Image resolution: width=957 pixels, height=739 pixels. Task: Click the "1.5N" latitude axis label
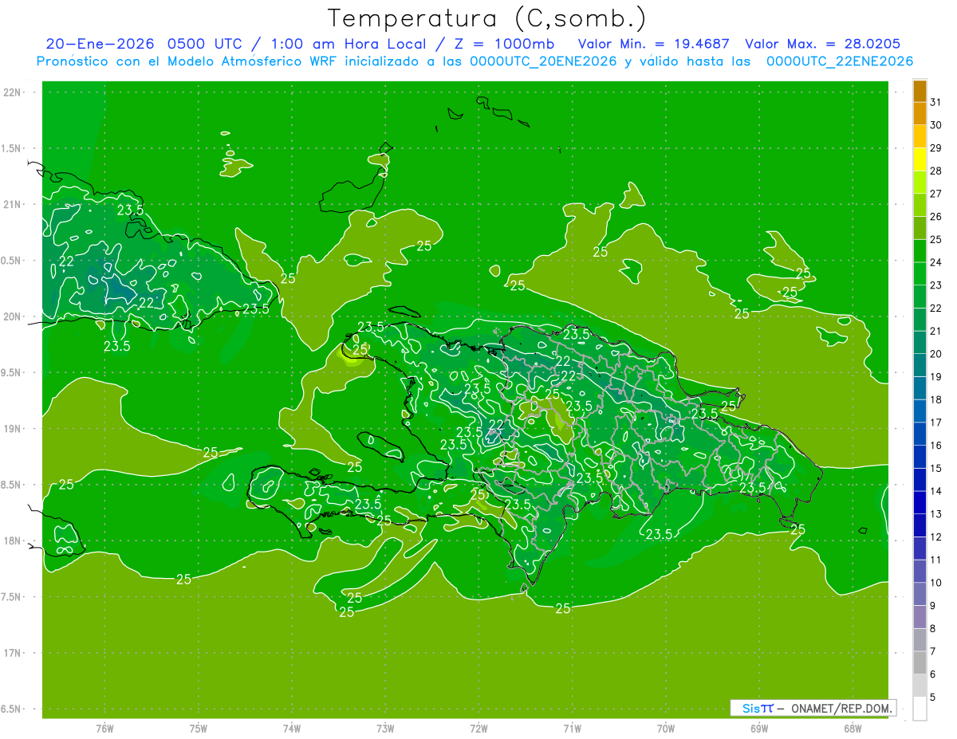pos(11,149)
